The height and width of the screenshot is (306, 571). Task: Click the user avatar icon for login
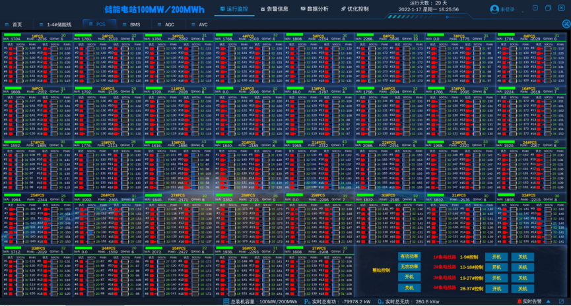[x=494, y=9]
